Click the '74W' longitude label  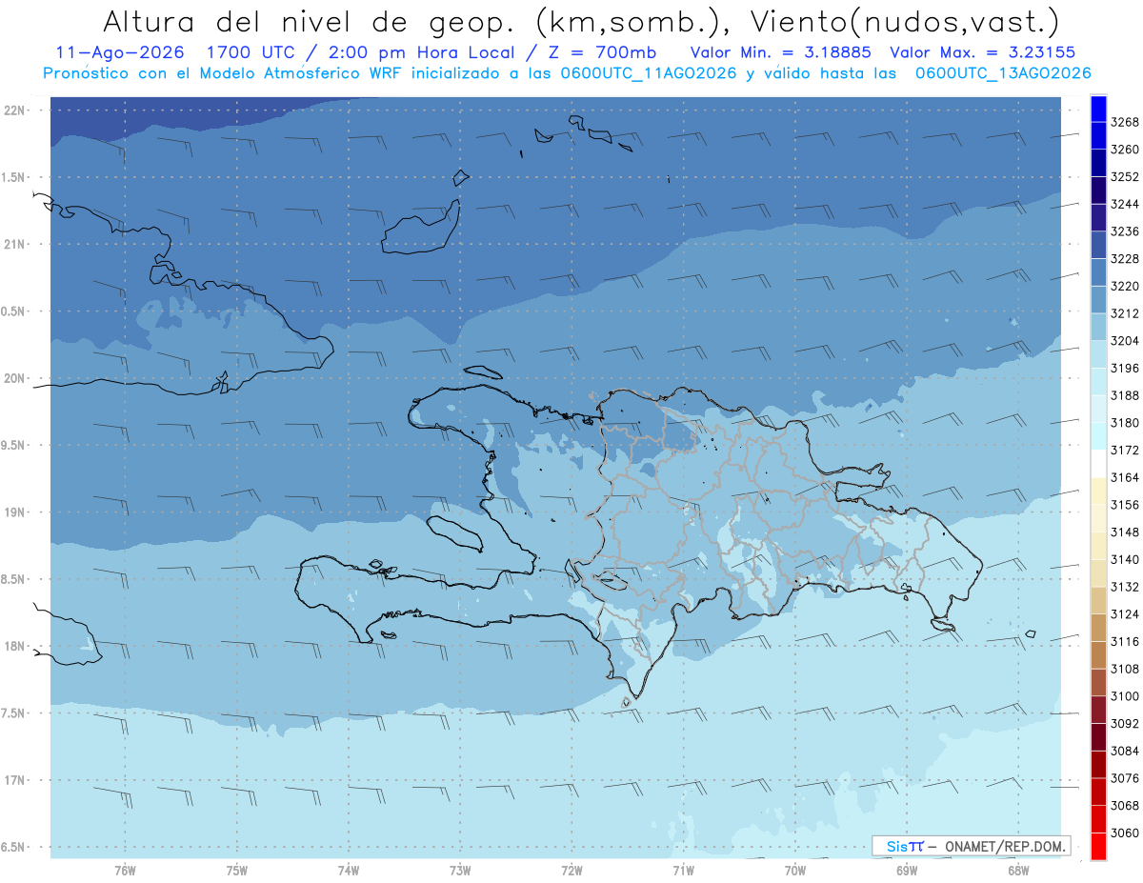(349, 871)
